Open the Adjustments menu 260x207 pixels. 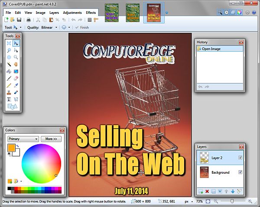pos(72,13)
